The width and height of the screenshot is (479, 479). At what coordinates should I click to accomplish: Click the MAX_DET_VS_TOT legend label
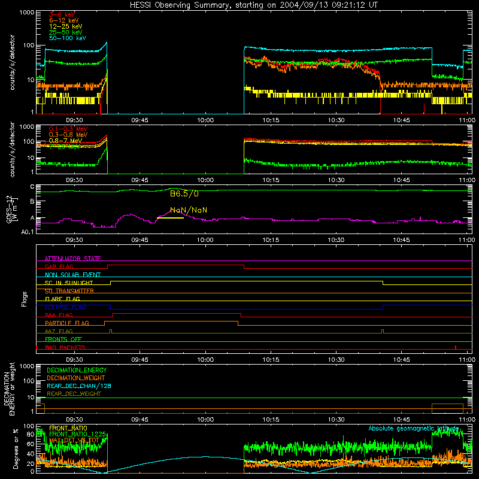[74, 440]
